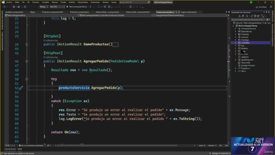The width and height of the screenshot is (275, 155).
Task: Click the 0 referencias link above AgregarPedido
Action: tap(51, 57)
